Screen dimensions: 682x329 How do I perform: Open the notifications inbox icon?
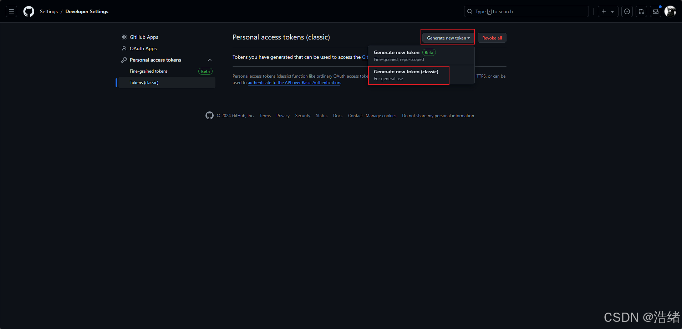(656, 11)
